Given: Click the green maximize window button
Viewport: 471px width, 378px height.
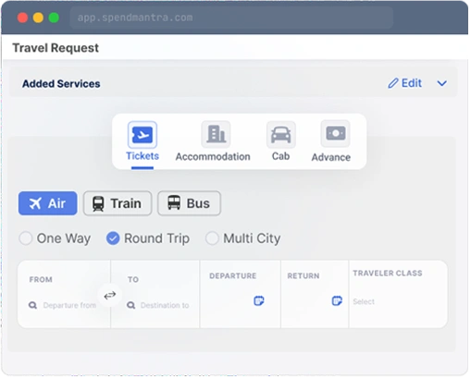Looking at the screenshot, I should [54, 18].
